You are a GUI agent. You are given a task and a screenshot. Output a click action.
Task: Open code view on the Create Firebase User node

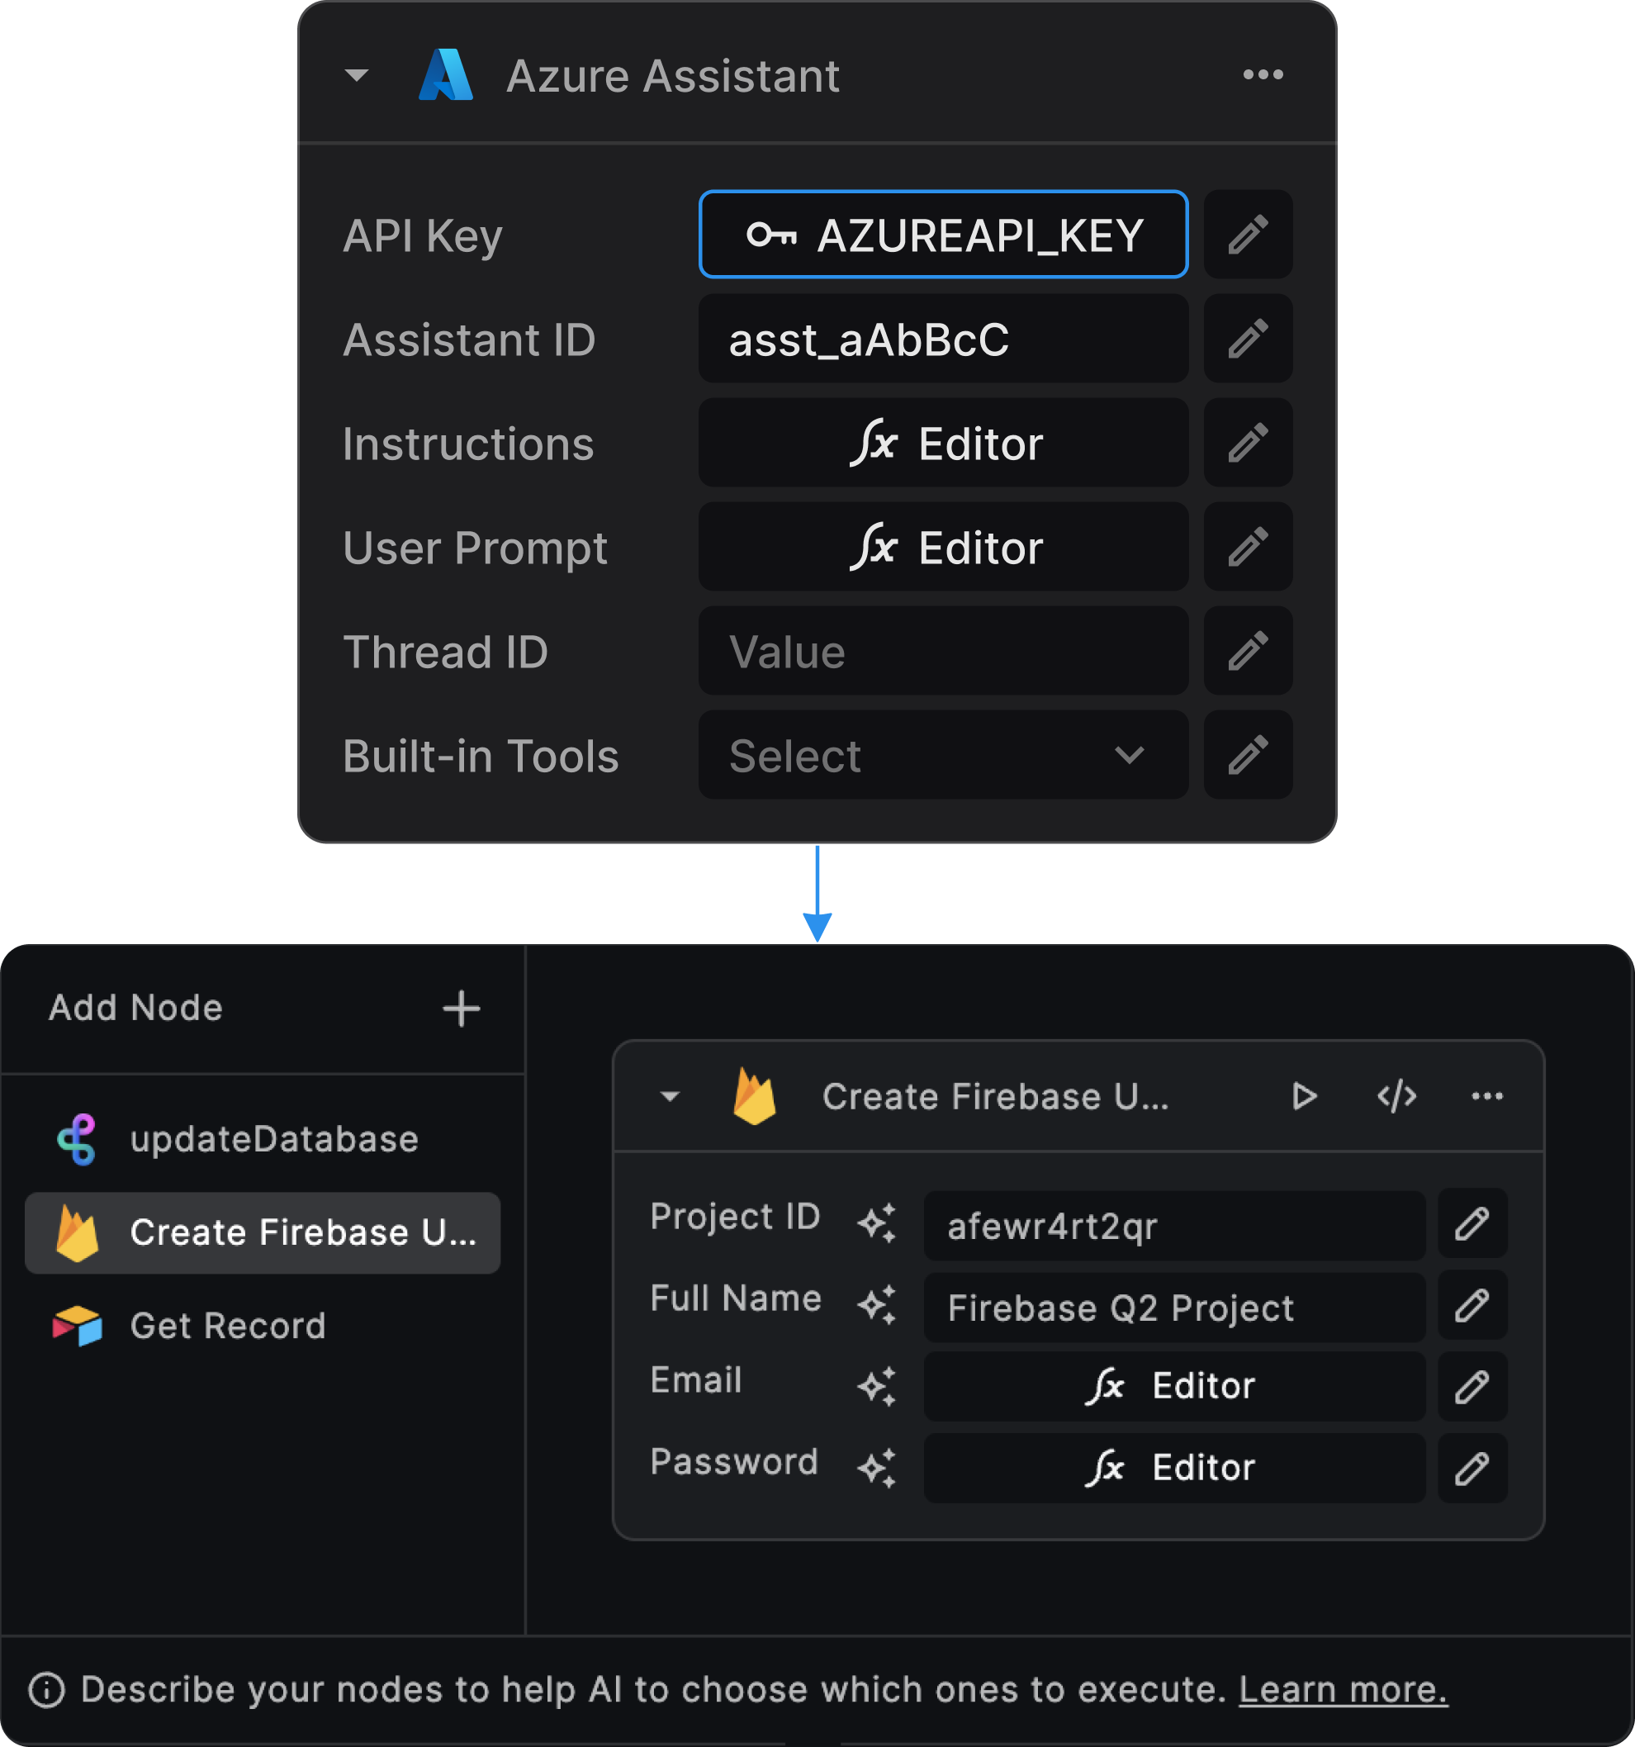pyautogui.click(x=1397, y=1096)
